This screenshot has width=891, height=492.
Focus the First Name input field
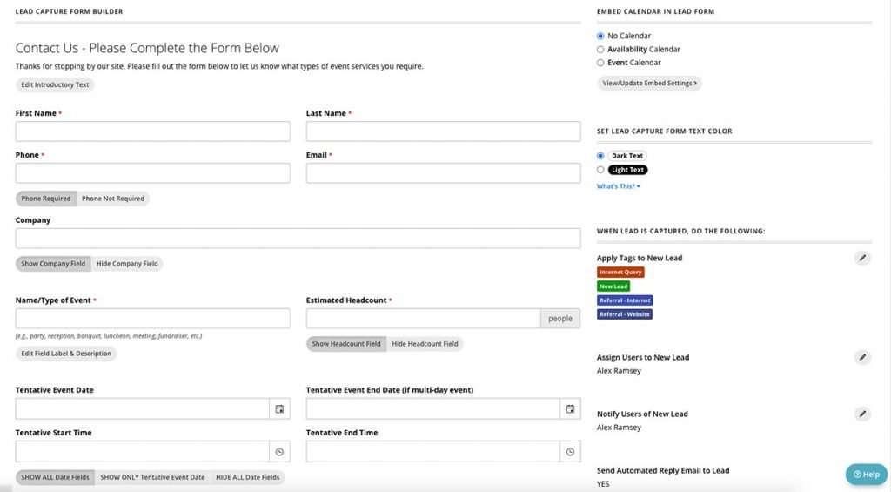pos(153,131)
